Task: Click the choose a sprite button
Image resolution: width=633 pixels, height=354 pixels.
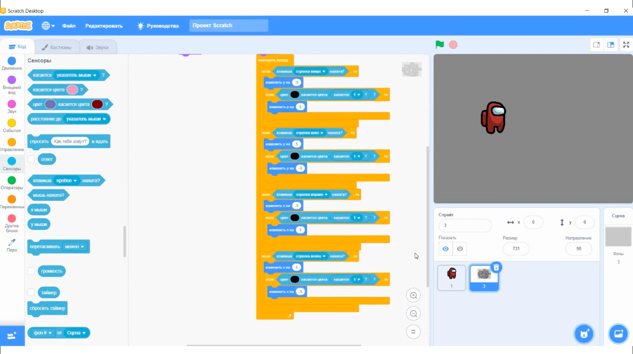Action: pos(584,334)
